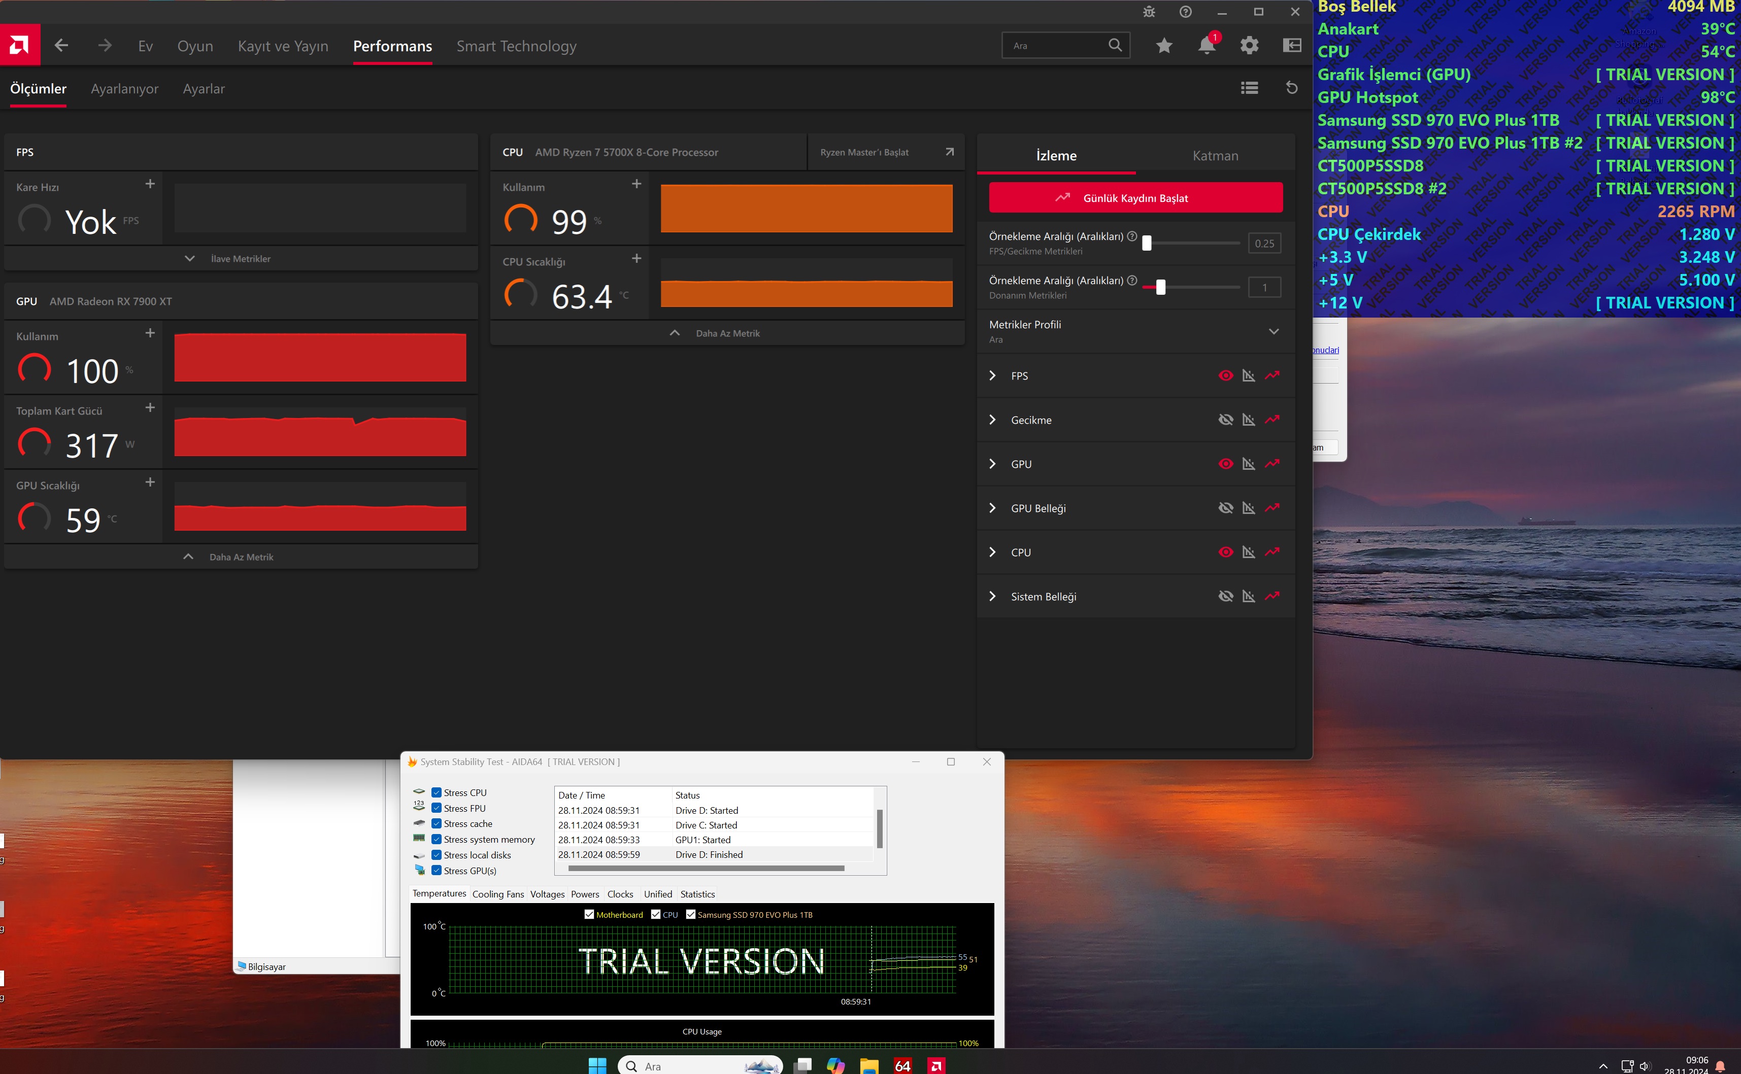Viewport: 1741px width, 1074px height.
Task: Expand the GPU Belleği metrics row
Action: 993,508
